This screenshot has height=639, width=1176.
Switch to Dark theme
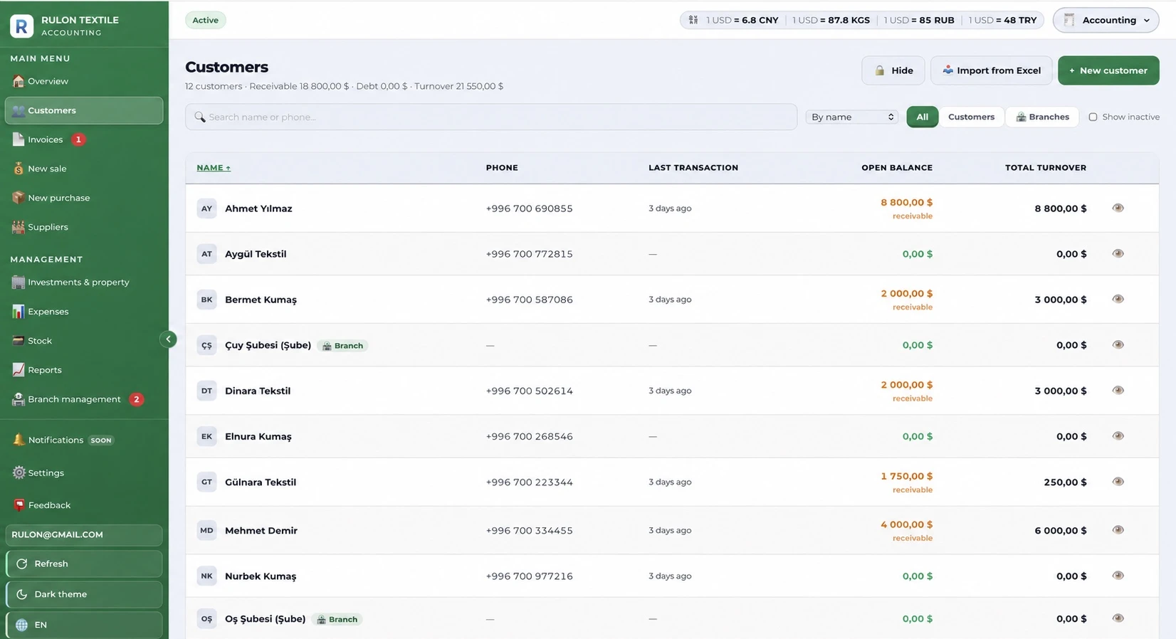84,594
